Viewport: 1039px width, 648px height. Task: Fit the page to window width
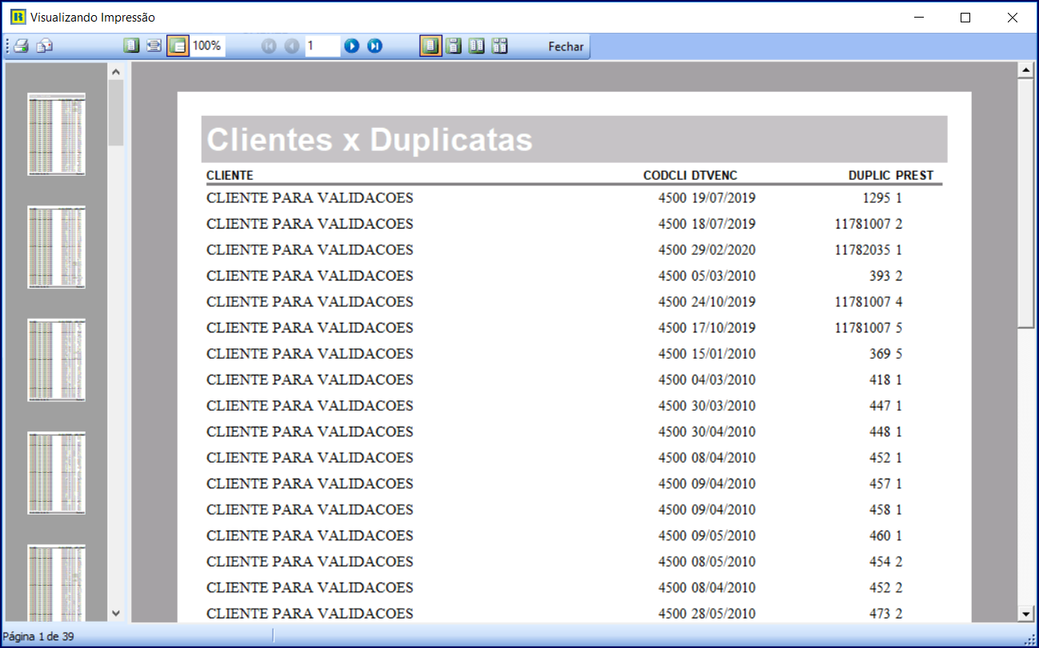(154, 46)
